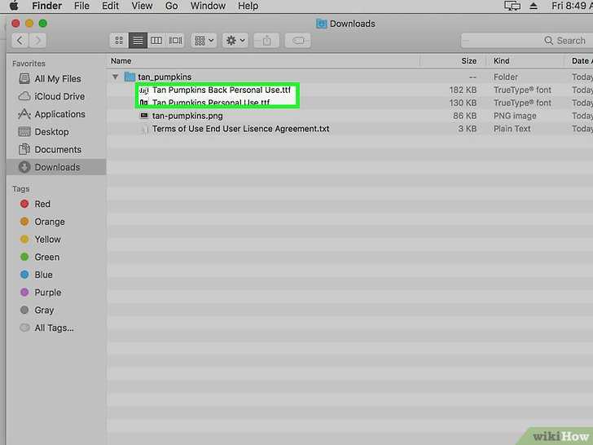
Task: Select Downloads in sidebar
Action: (x=56, y=167)
